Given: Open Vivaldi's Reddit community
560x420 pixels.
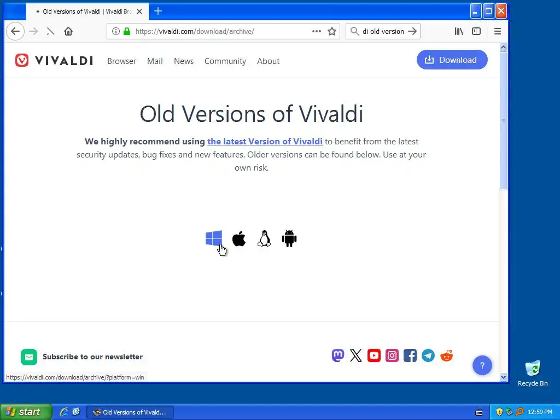Looking at the screenshot, I should click(x=446, y=355).
